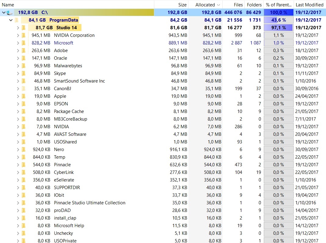Select the Pinnacle Studio Ultimate Collection row

point(89,203)
